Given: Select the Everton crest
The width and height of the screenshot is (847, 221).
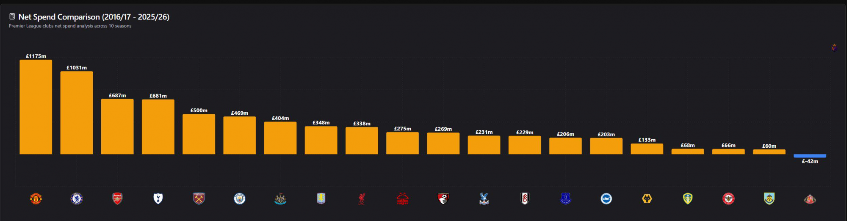Looking at the screenshot, I should pos(565,199).
